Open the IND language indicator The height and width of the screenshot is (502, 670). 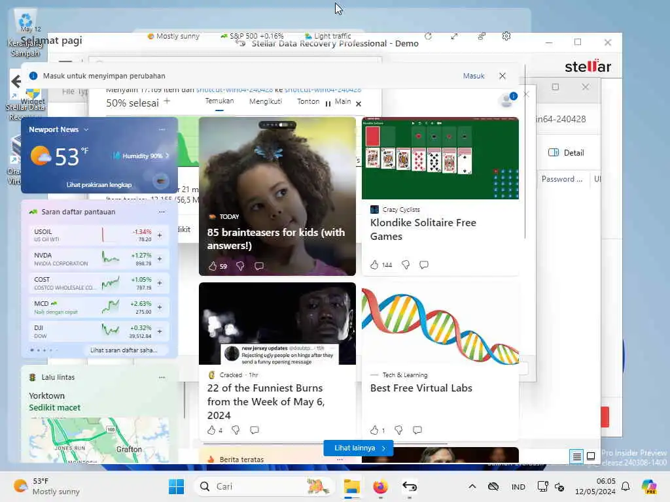(x=518, y=486)
